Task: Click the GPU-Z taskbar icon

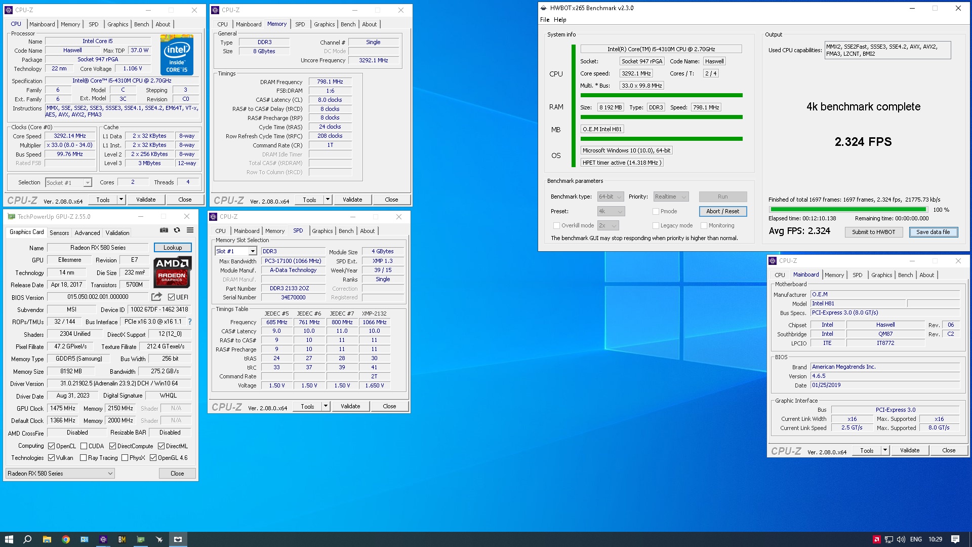Action: click(140, 539)
